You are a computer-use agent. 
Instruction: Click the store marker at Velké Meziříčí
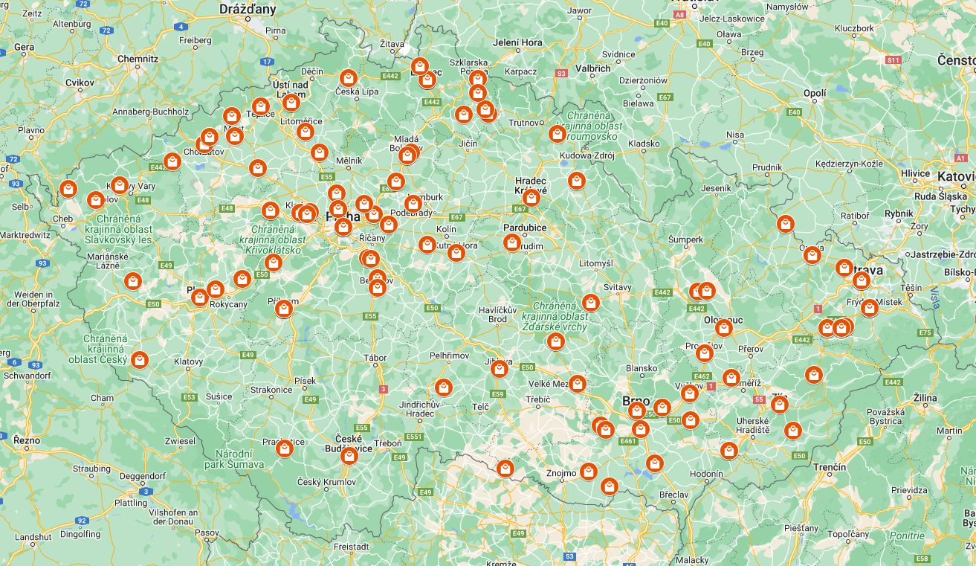(x=578, y=383)
